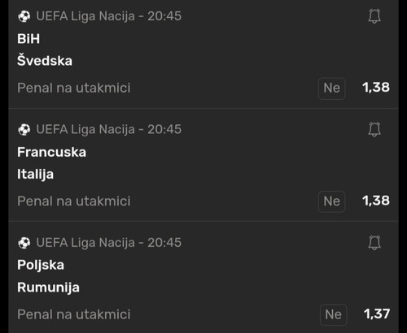Click football icon of Francuska match
Screen dimensions: 407x333
tap(24, 129)
